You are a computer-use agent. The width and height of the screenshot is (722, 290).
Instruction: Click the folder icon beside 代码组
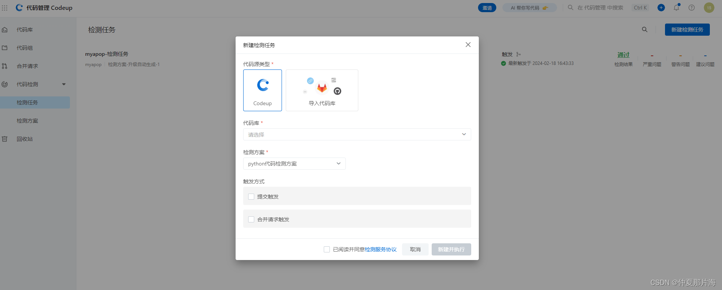tap(5, 48)
